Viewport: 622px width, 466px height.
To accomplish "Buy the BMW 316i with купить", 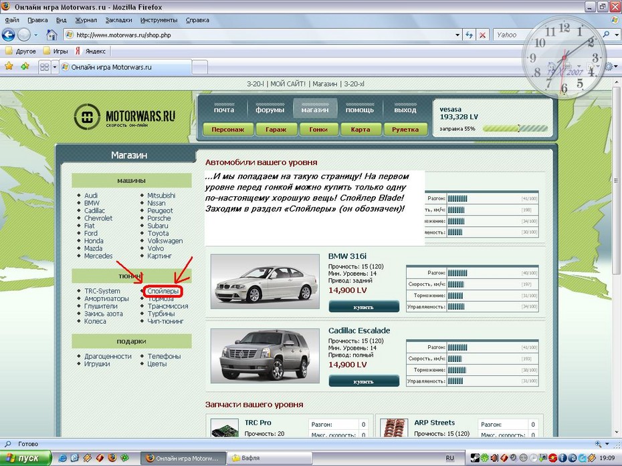I will click(364, 306).
